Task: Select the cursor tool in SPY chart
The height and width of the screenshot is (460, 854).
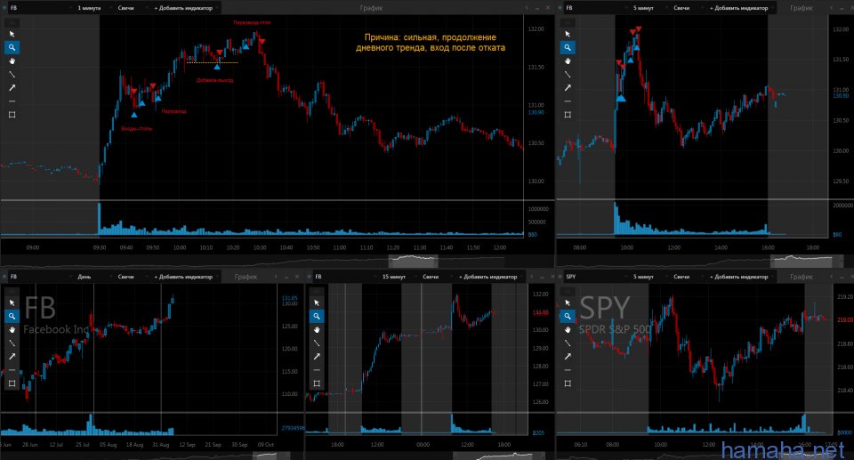Action: pyautogui.click(x=568, y=303)
